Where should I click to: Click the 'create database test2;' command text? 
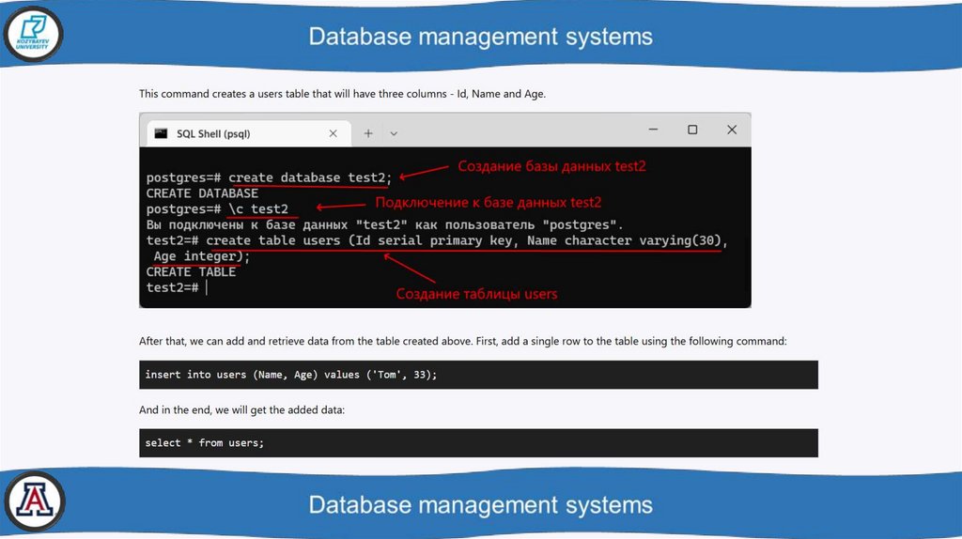click(310, 177)
